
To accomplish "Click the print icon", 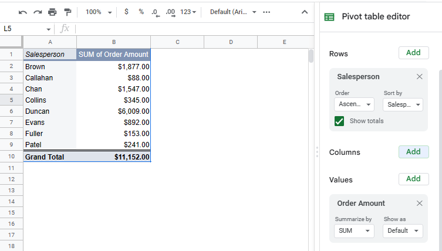I will pyautogui.click(x=52, y=12).
